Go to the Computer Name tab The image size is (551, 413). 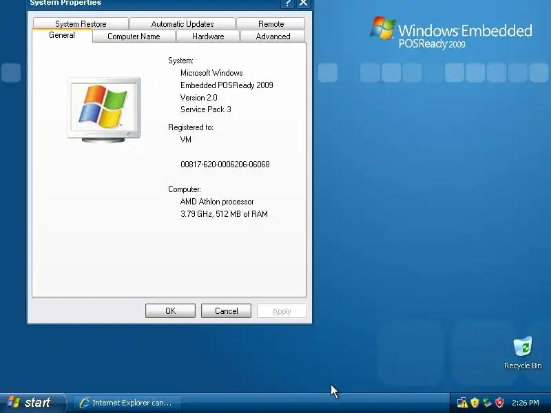[x=134, y=36]
